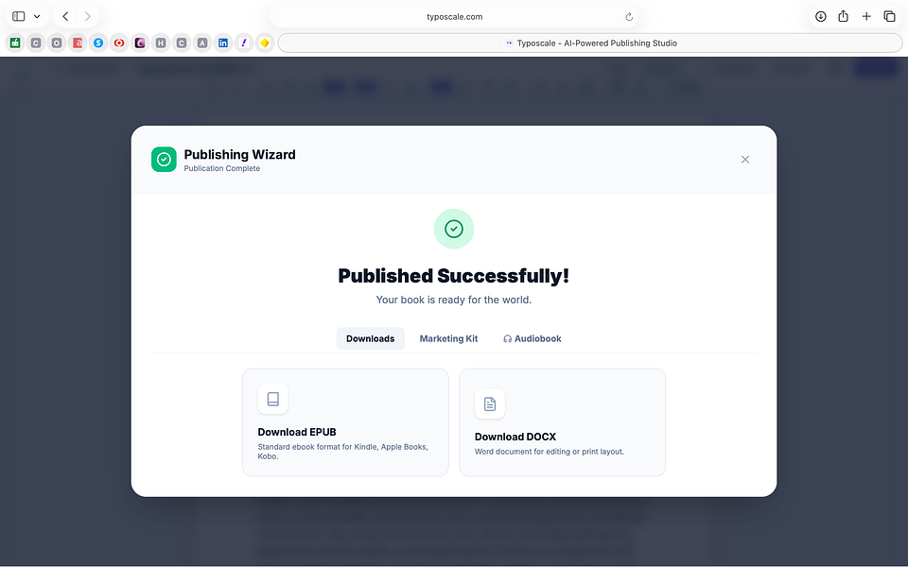Viewport: 908px width, 567px height.
Task: Click 'Your book is ready for the world.' text
Action: pyautogui.click(x=454, y=300)
